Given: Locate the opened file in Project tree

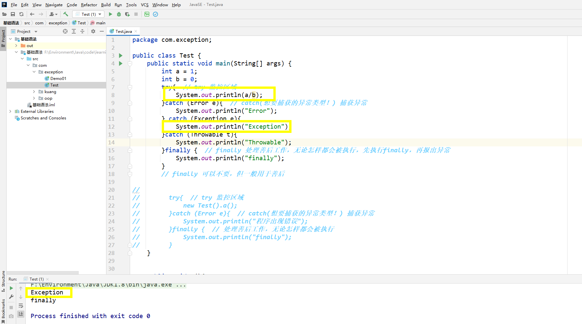Looking at the screenshot, I should click(65, 31).
